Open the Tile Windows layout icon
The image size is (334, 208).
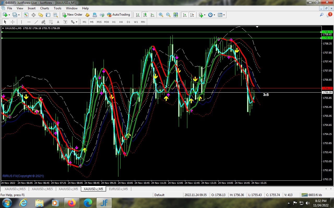(x=176, y=15)
